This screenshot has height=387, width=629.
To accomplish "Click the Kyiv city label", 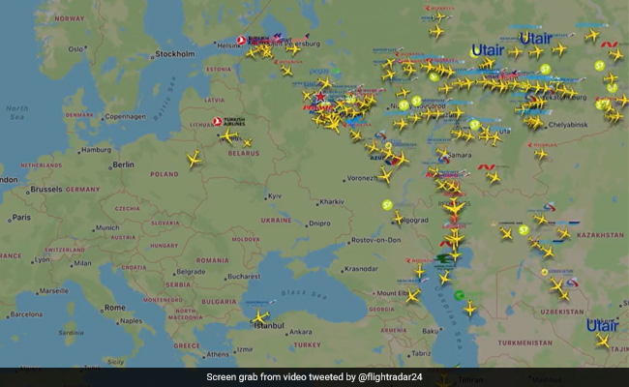I will (x=275, y=195).
